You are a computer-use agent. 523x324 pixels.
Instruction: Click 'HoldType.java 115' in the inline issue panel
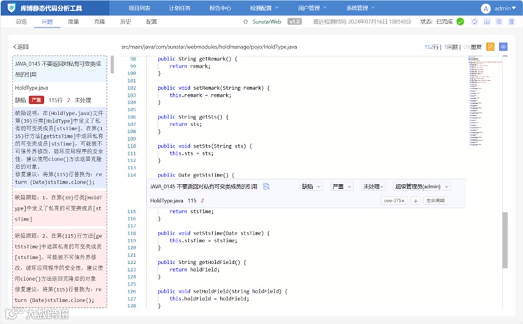pyautogui.click(x=173, y=201)
